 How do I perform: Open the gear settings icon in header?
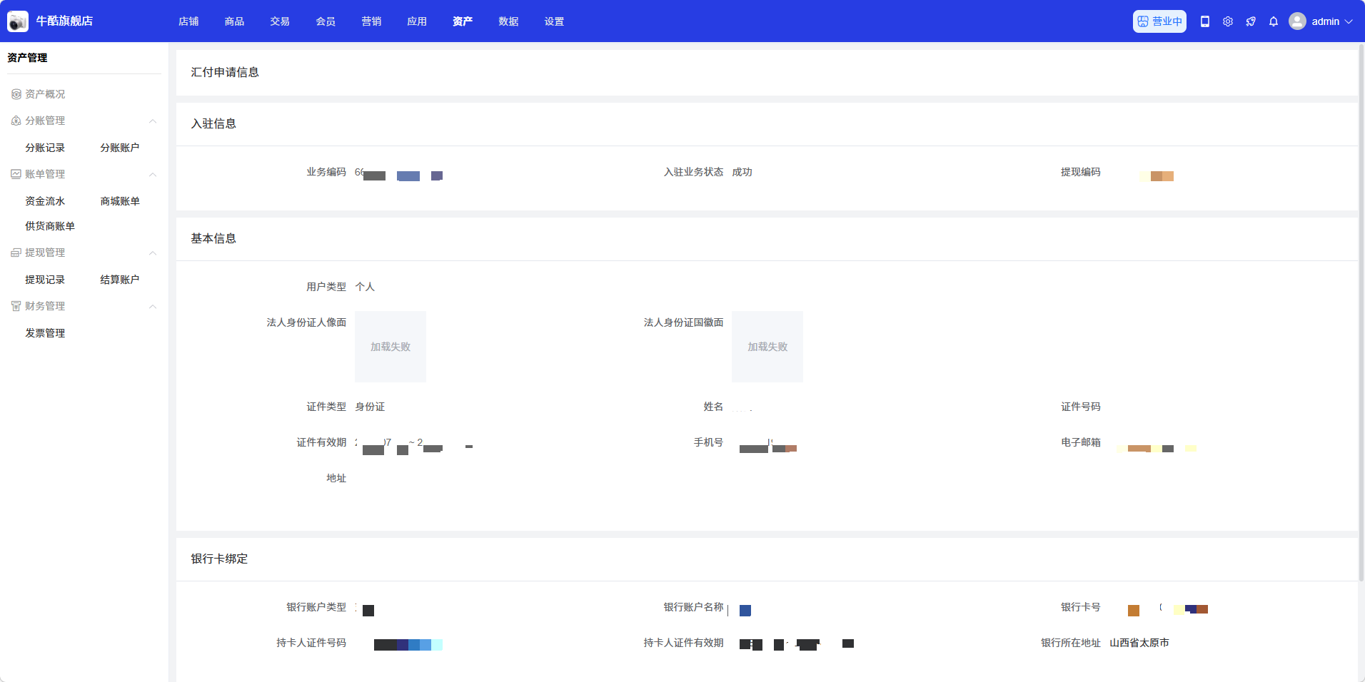pyautogui.click(x=1228, y=21)
